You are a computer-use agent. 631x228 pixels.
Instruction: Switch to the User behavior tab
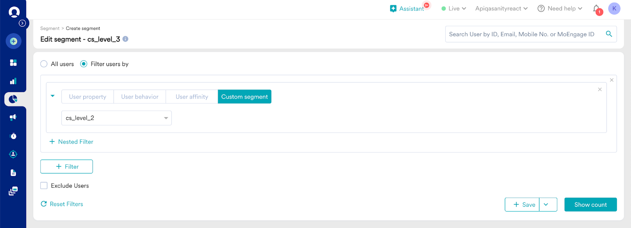point(140,97)
